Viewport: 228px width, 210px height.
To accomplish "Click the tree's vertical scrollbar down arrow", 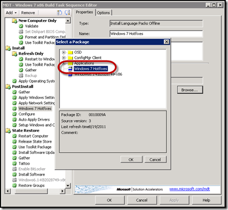I will (68, 186).
